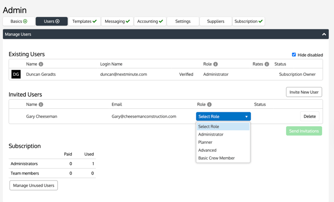
Task: Click the DG avatar for Duncan Geradts
Action: (16, 74)
